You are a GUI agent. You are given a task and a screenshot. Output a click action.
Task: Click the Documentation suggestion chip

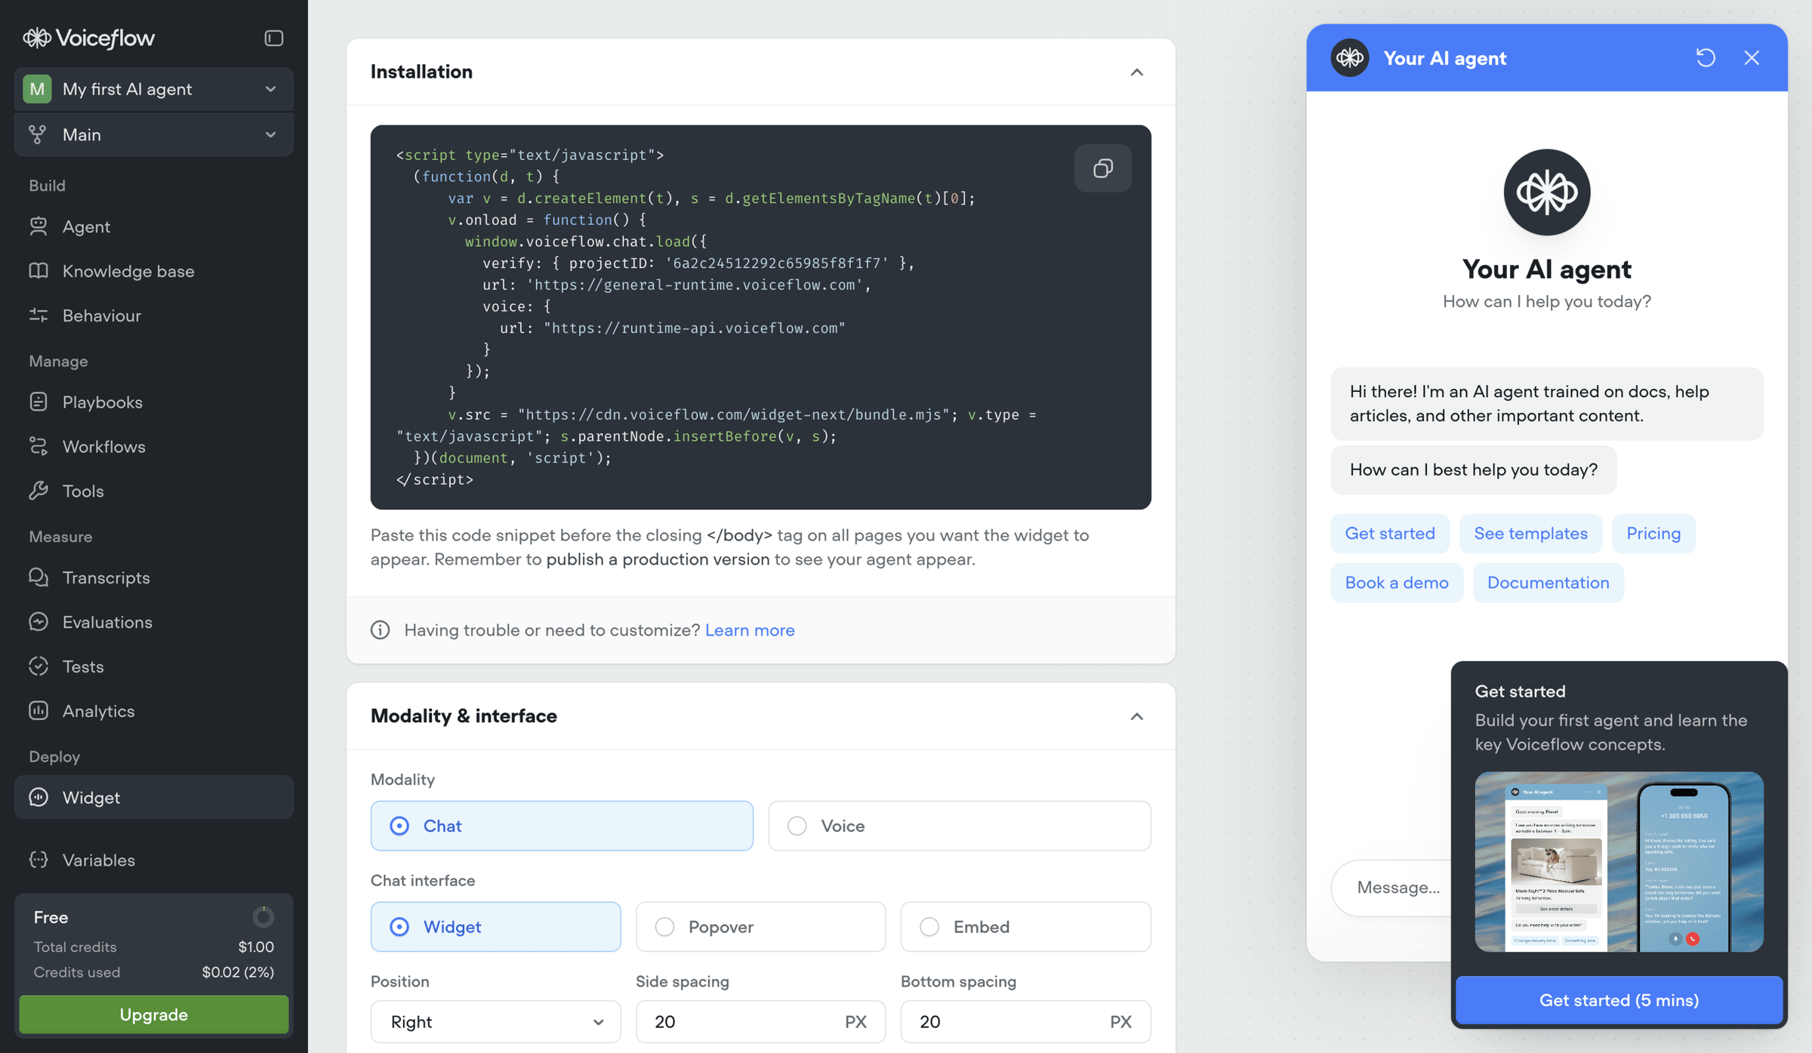pyautogui.click(x=1548, y=583)
